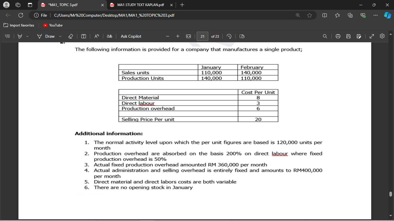Save the PDF as a copy
Image resolution: width=394 pixels, height=221 pixels.
[x=359, y=36]
